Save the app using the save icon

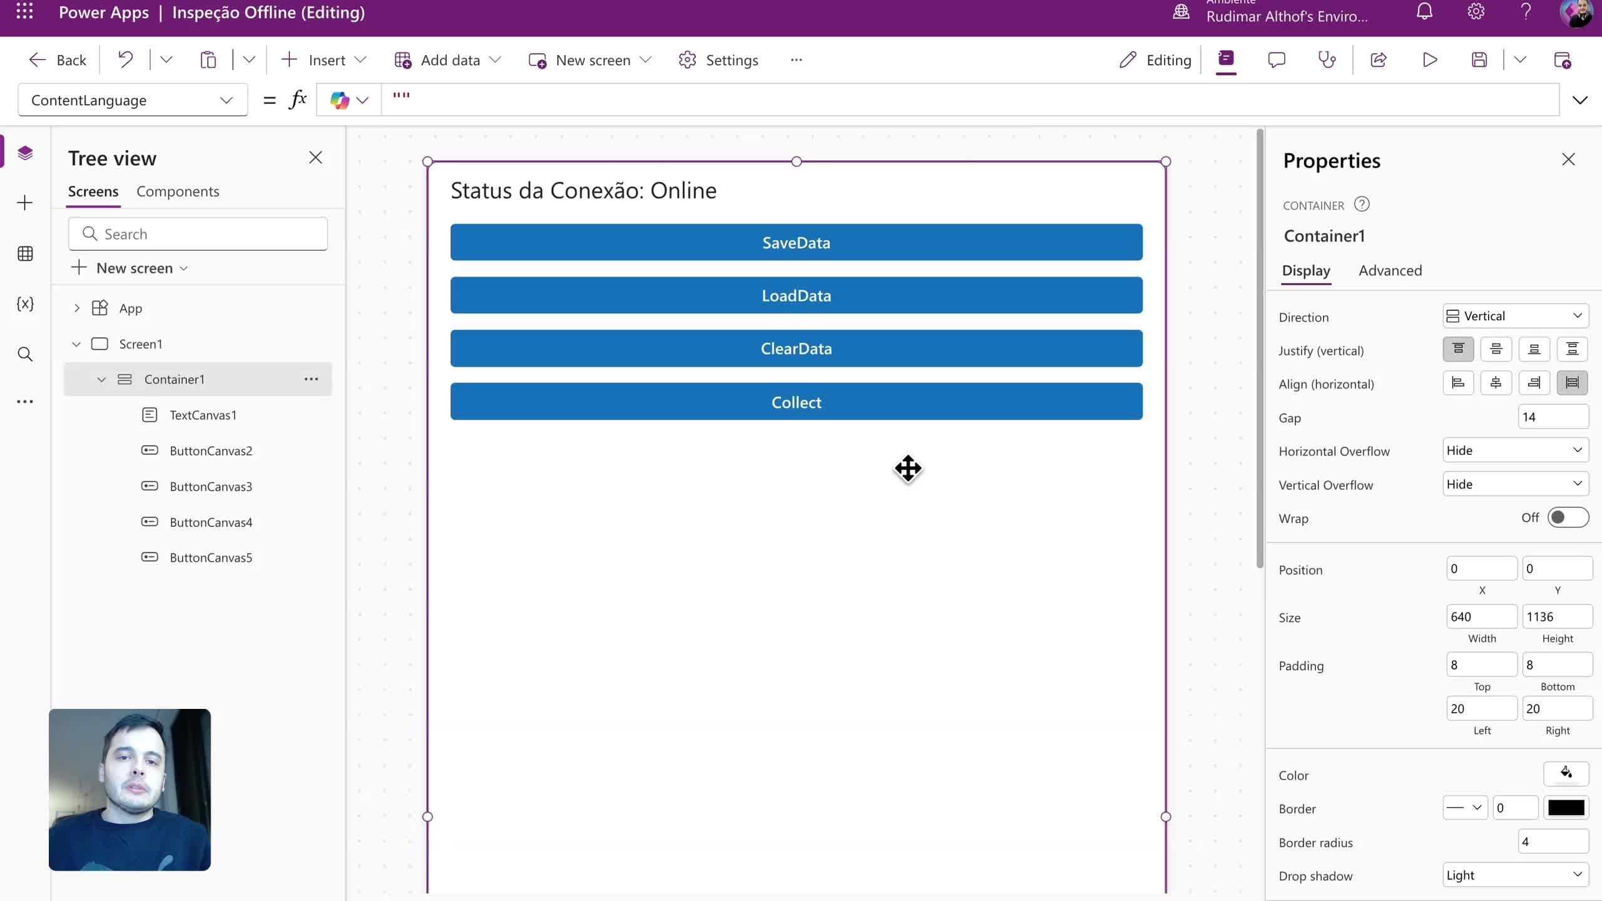[x=1479, y=59]
